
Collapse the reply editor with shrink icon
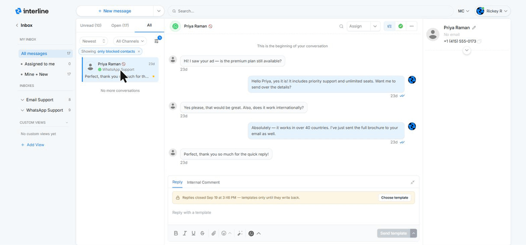412,182
